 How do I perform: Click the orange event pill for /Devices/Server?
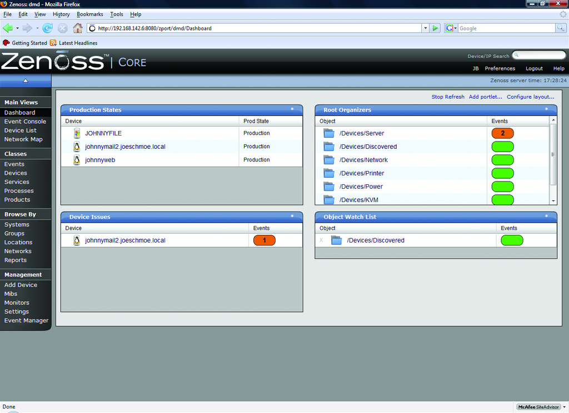coord(502,133)
